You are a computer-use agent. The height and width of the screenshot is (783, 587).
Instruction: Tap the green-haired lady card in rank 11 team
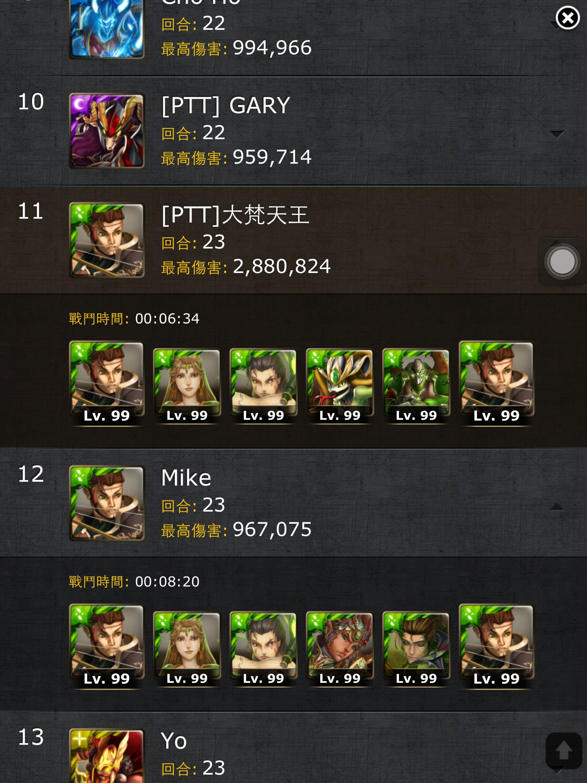pyautogui.click(x=187, y=385)
